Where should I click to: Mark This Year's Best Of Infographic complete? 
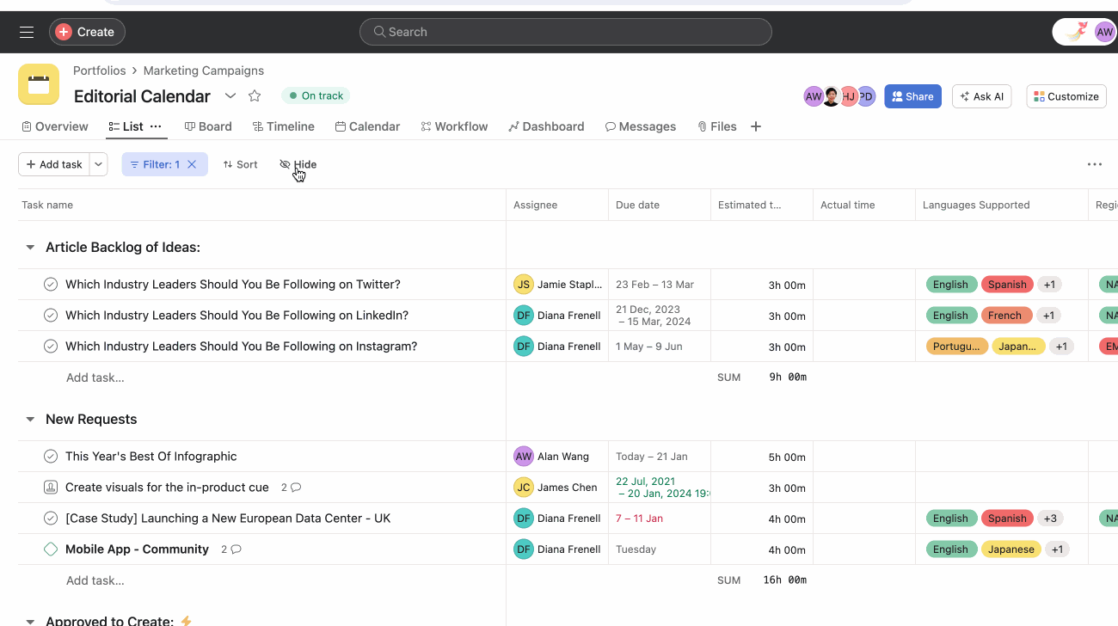tap(51, 457)
